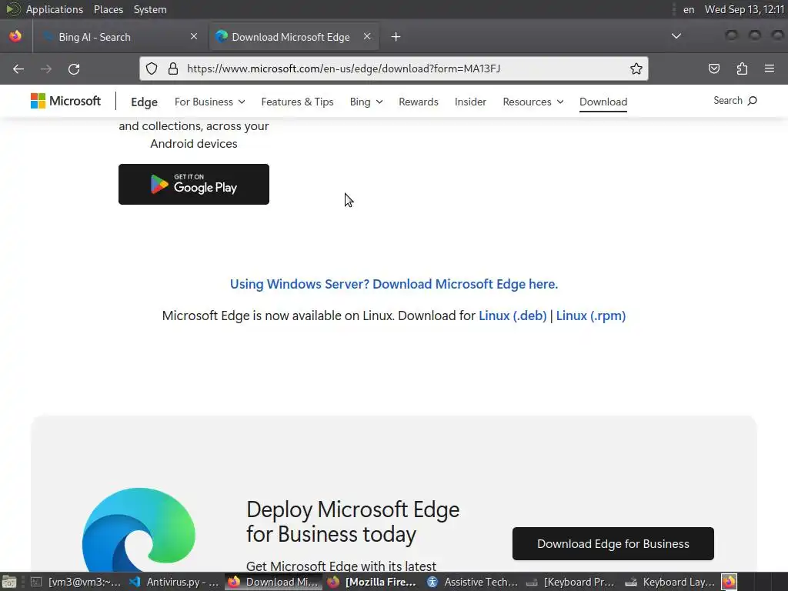Open the clock showing Wed Sep 13
This screenshot has height=591, width=788.
click(x=744, y=9)
